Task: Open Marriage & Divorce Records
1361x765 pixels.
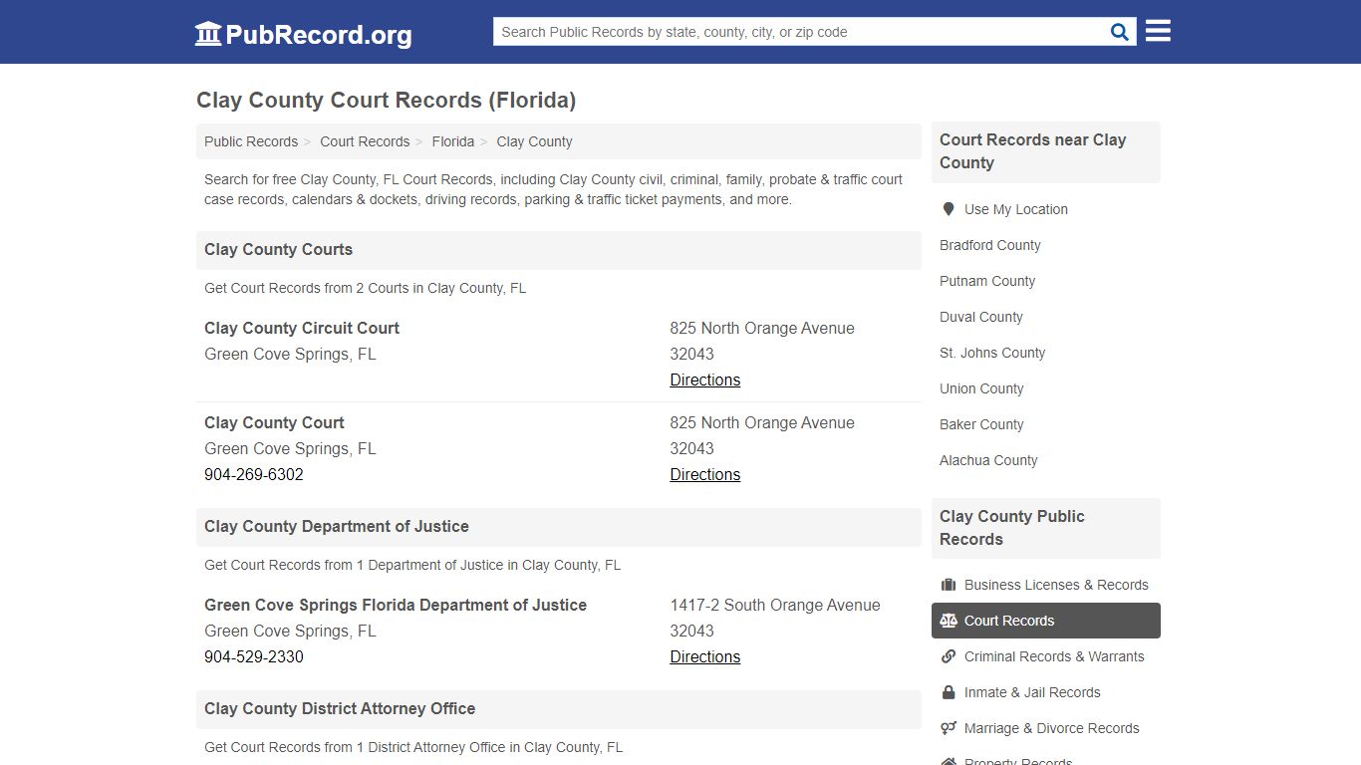Action: click(x=1046, y=728)
